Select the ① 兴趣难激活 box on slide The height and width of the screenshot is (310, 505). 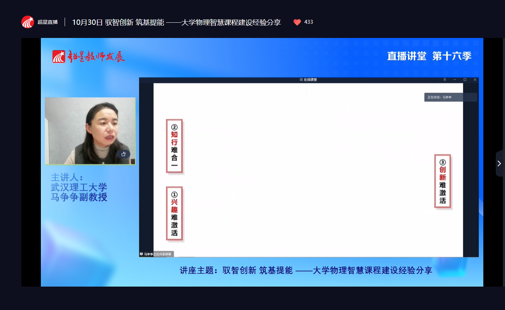pos(174,214)
